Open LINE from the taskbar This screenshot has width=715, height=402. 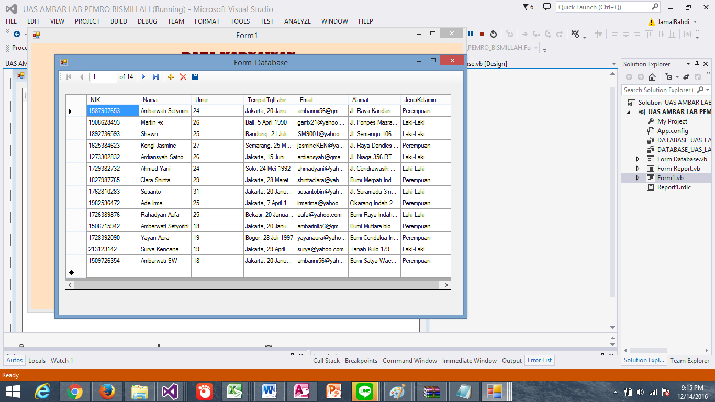365,391
